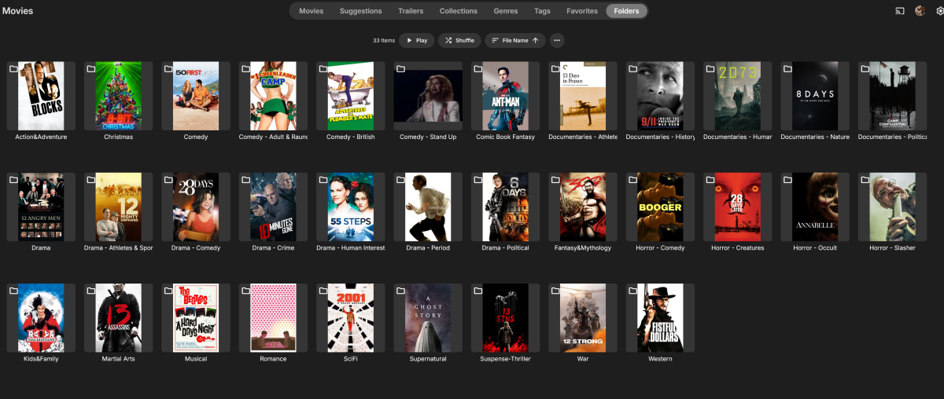This screenshot has height=399, width=944.
Task: Open the 55 Steps Drama folder poster
Action: tap(351, 207)
